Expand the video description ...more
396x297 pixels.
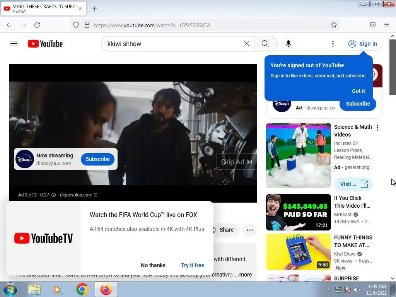click(x=243, y=275)
